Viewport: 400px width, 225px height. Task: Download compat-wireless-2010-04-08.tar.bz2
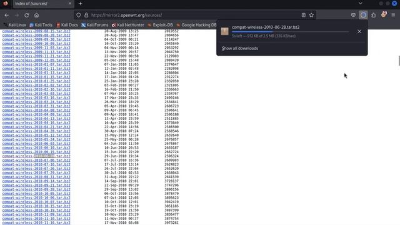36,110
